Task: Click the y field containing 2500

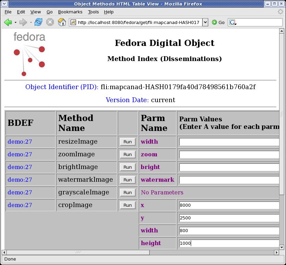Action: [x=229, y=218]
